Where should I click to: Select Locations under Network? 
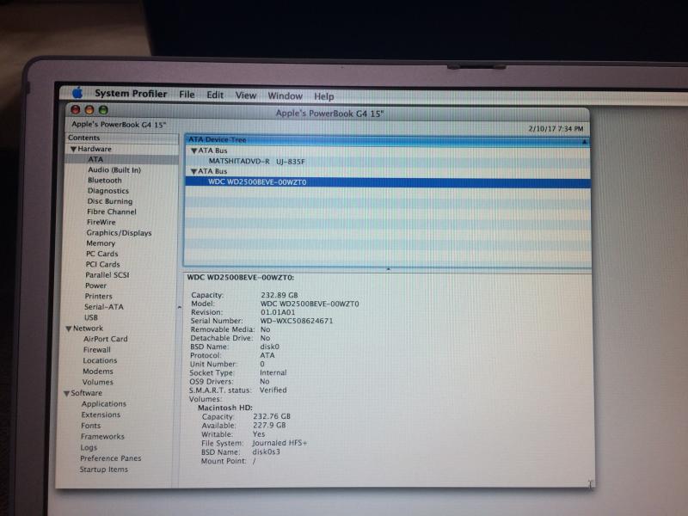coord(100,360)
